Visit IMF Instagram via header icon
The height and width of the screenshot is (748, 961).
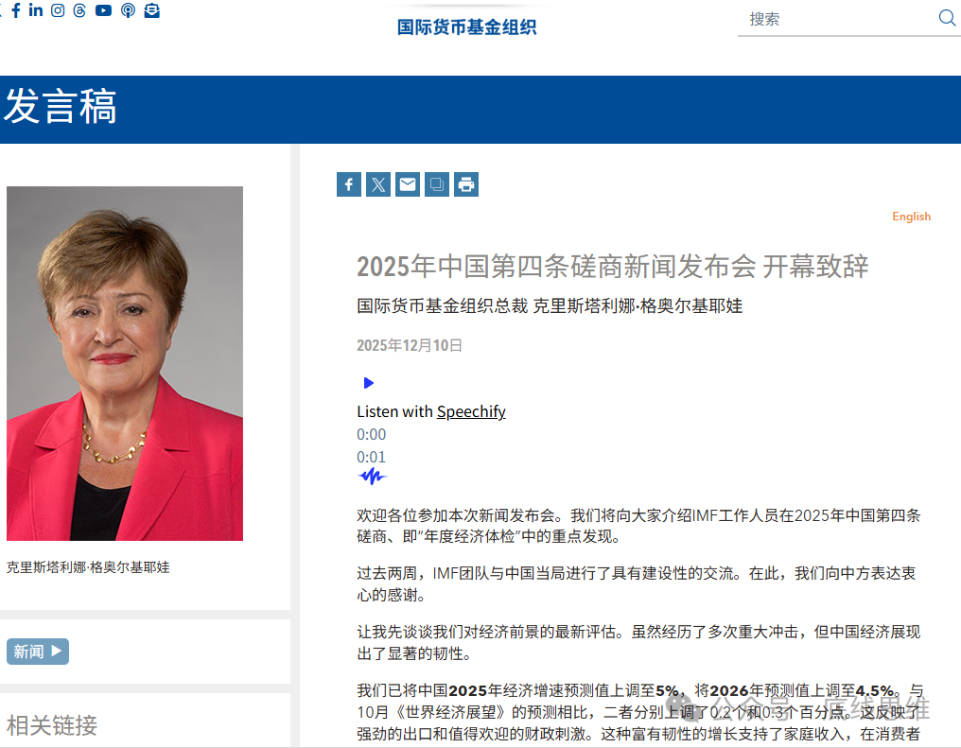click(57, 10)
